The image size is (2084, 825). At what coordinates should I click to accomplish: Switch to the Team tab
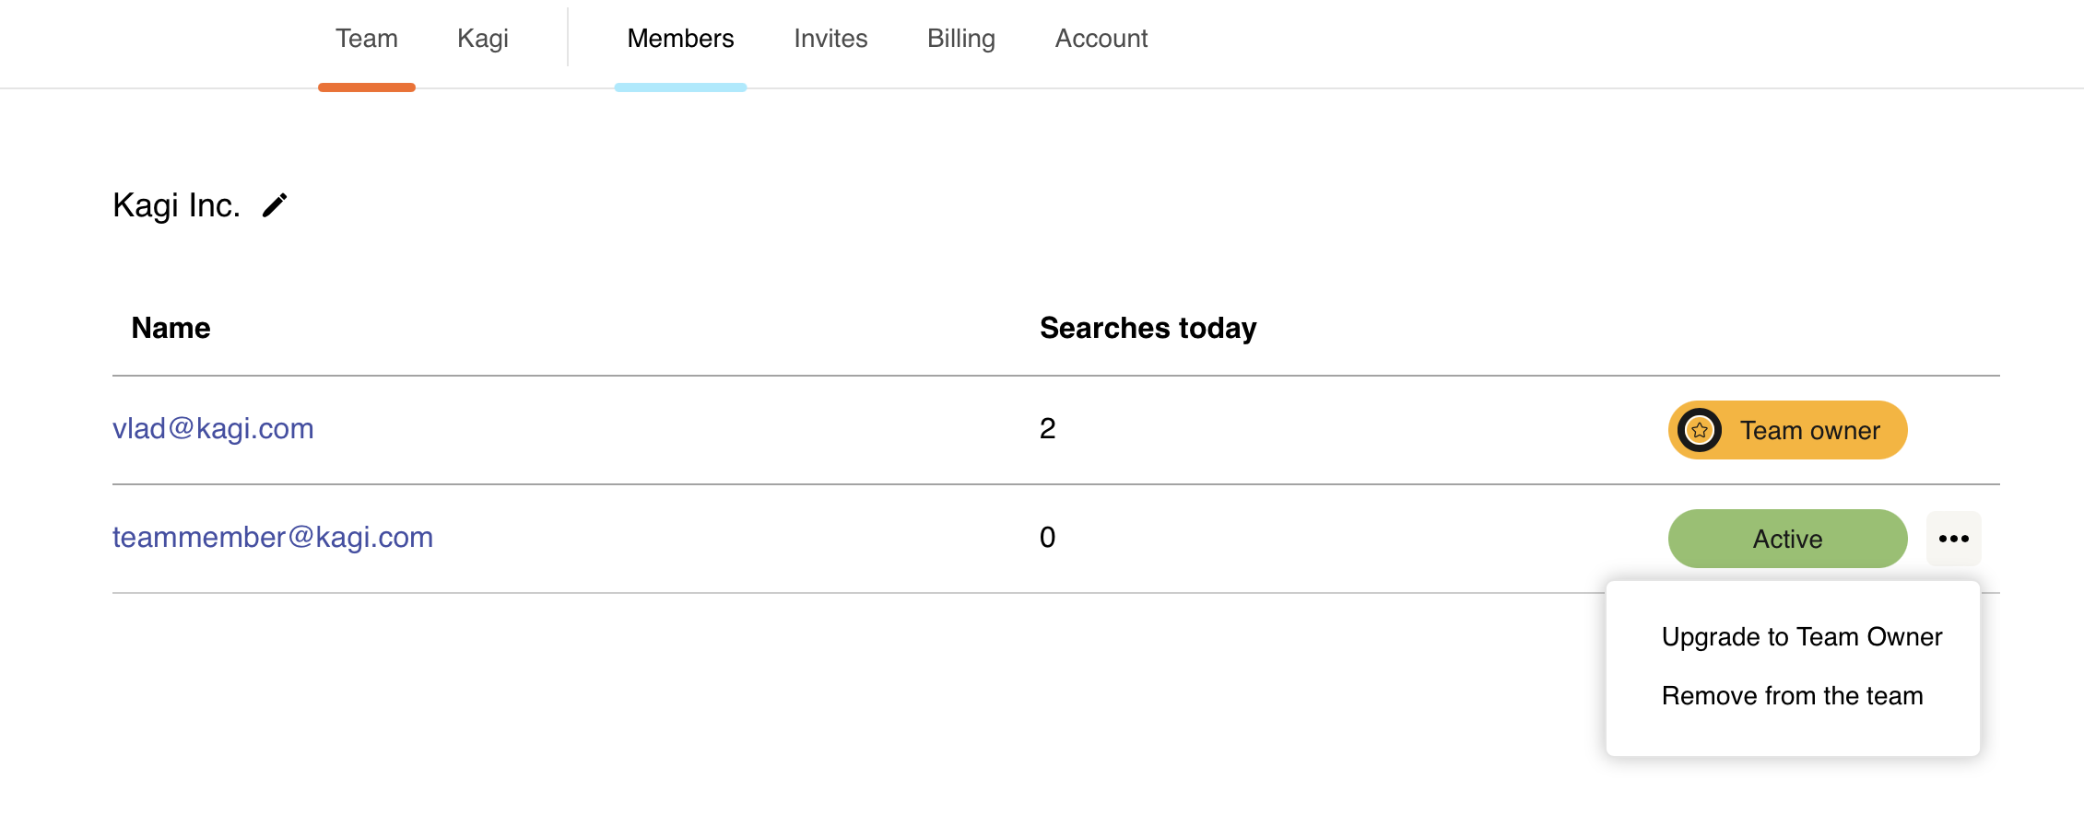coord(367,39)
